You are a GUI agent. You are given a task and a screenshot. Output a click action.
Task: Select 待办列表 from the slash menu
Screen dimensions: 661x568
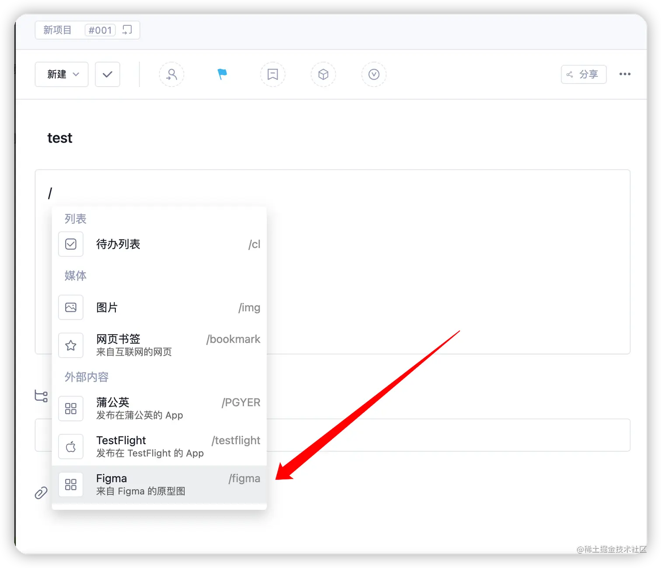pyautogui.click(x=159, y=244)
